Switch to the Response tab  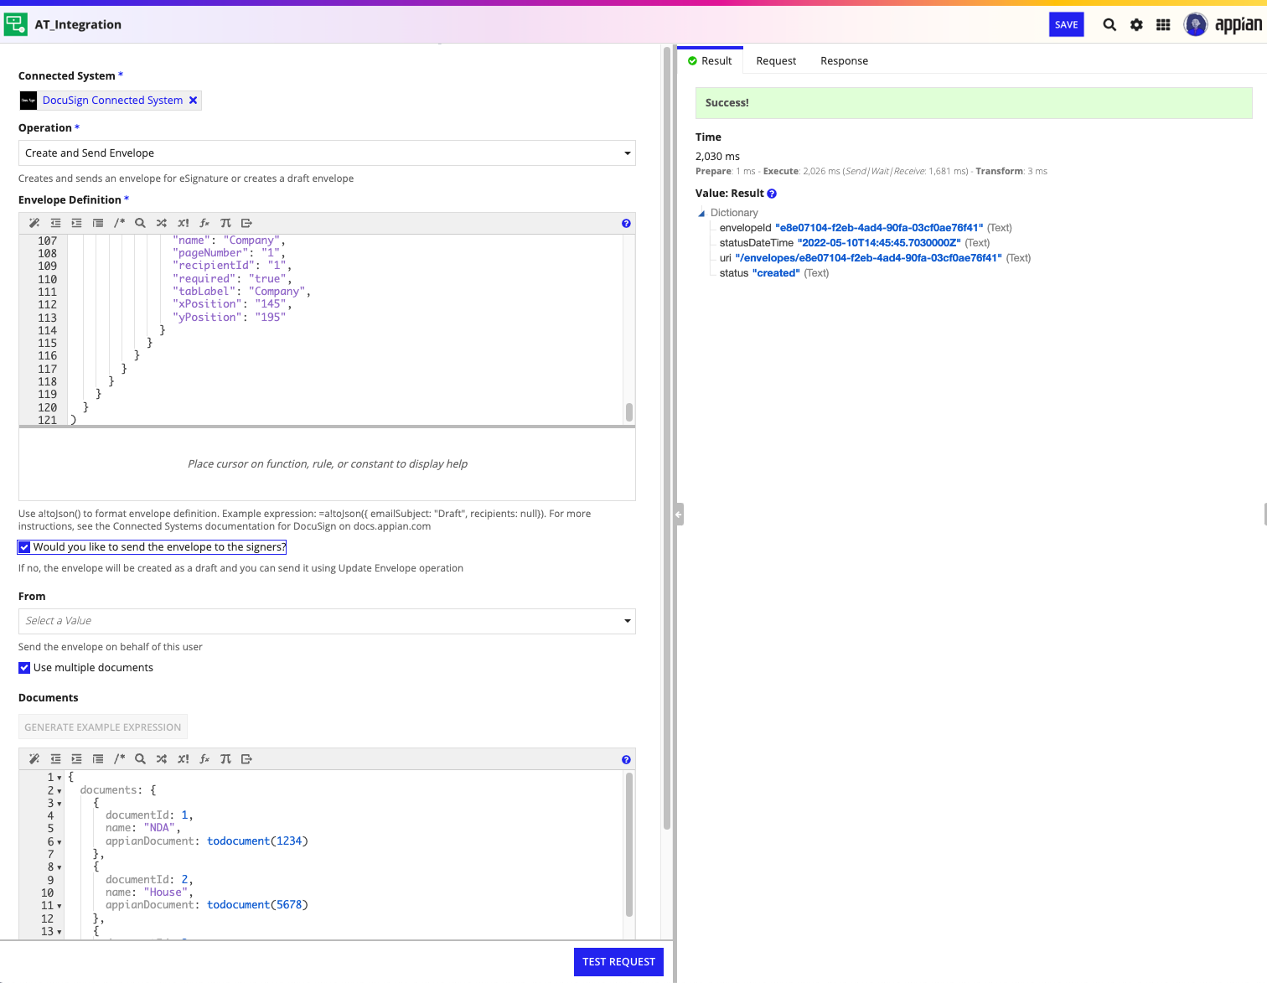click(x=844, y=61)
